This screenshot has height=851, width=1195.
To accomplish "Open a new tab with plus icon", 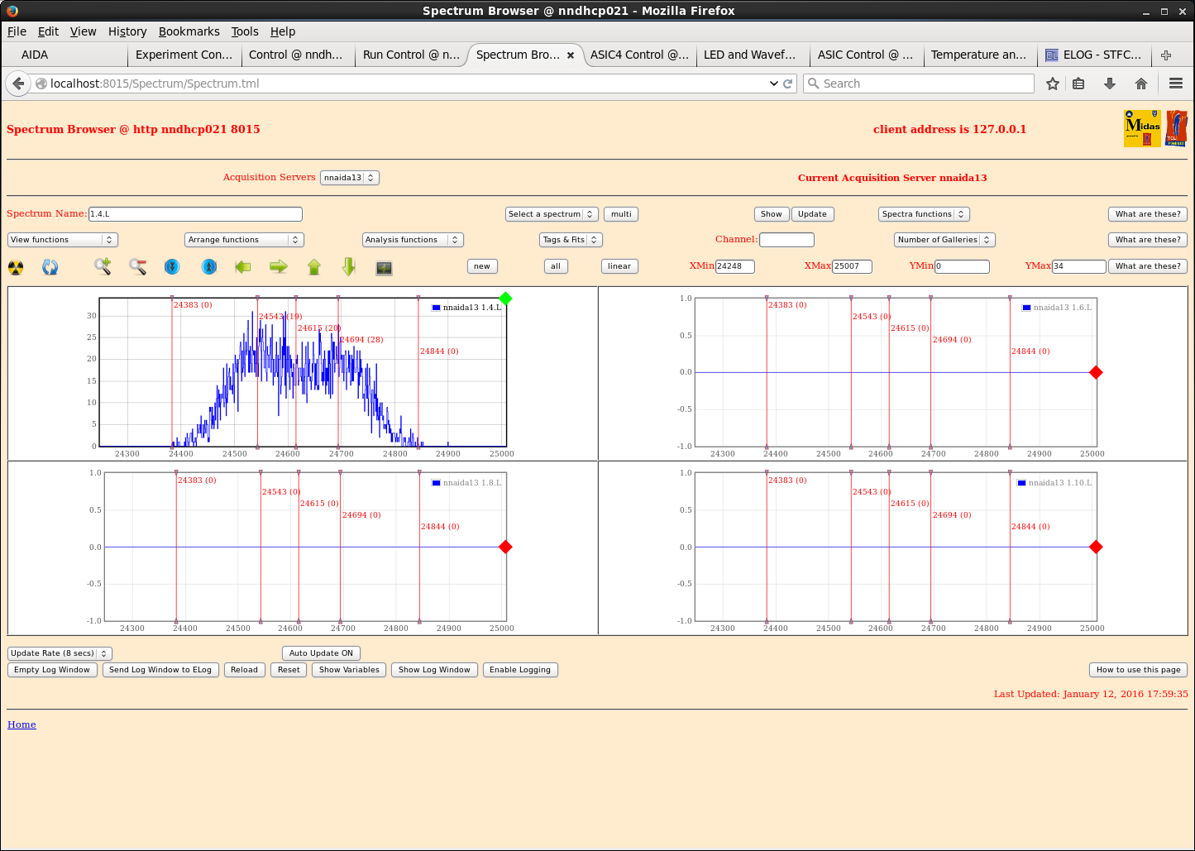I will (x=1166, y=55).
